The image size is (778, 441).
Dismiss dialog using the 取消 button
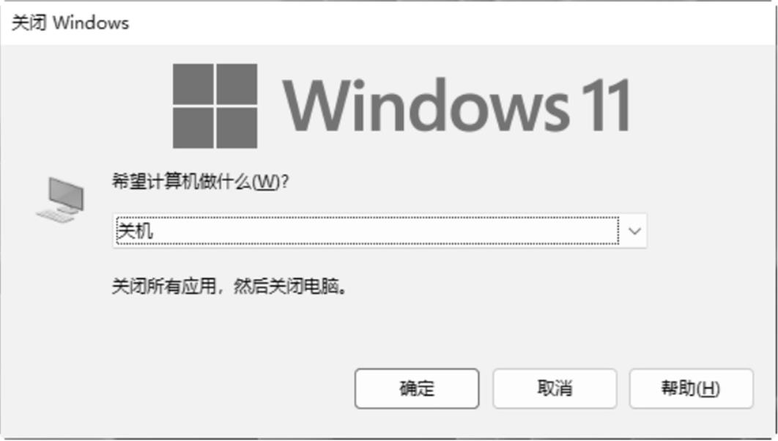tap(555, 388)
